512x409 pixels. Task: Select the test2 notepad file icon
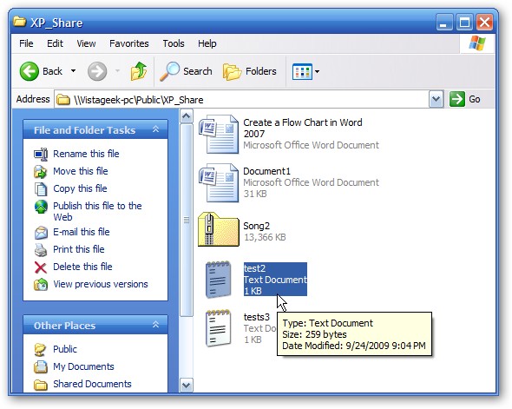[219, 280]
